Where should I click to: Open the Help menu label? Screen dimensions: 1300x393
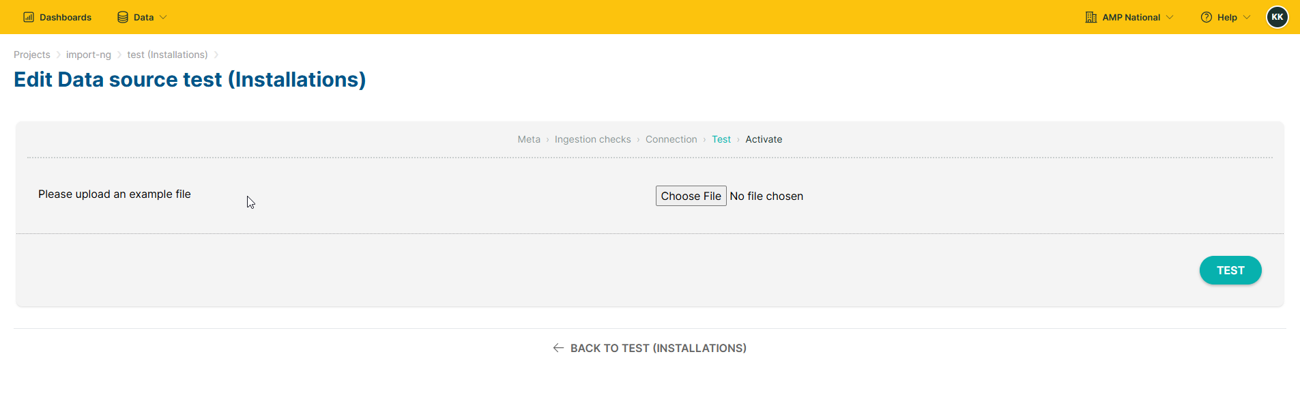[1227, 17]
